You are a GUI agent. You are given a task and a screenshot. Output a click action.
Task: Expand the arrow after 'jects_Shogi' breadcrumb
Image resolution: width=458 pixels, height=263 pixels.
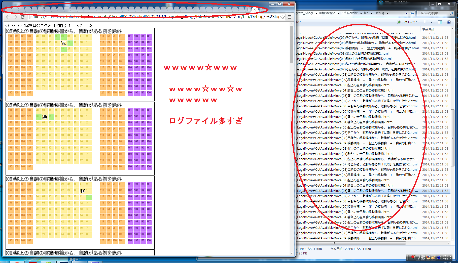316,13
